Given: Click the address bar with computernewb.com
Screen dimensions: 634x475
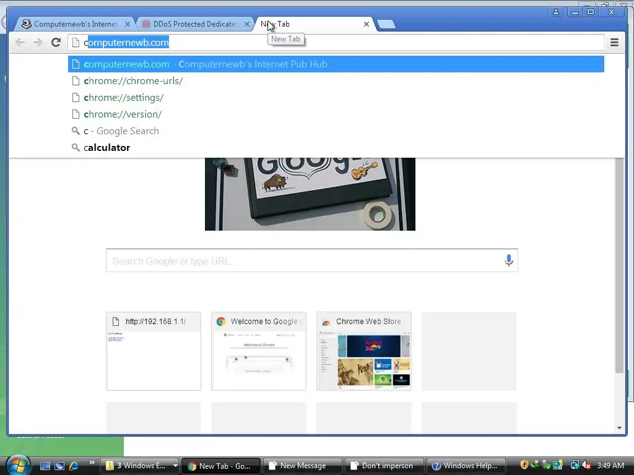Looking at the screenshot, I should pos(336,43).
